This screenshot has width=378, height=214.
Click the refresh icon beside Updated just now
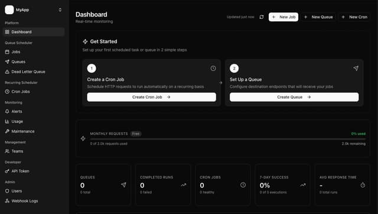pos(261,17)
